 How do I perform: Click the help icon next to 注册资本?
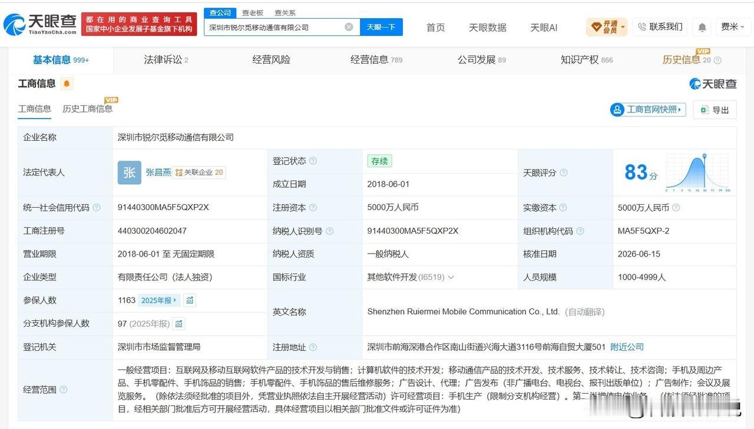point(313,207)
